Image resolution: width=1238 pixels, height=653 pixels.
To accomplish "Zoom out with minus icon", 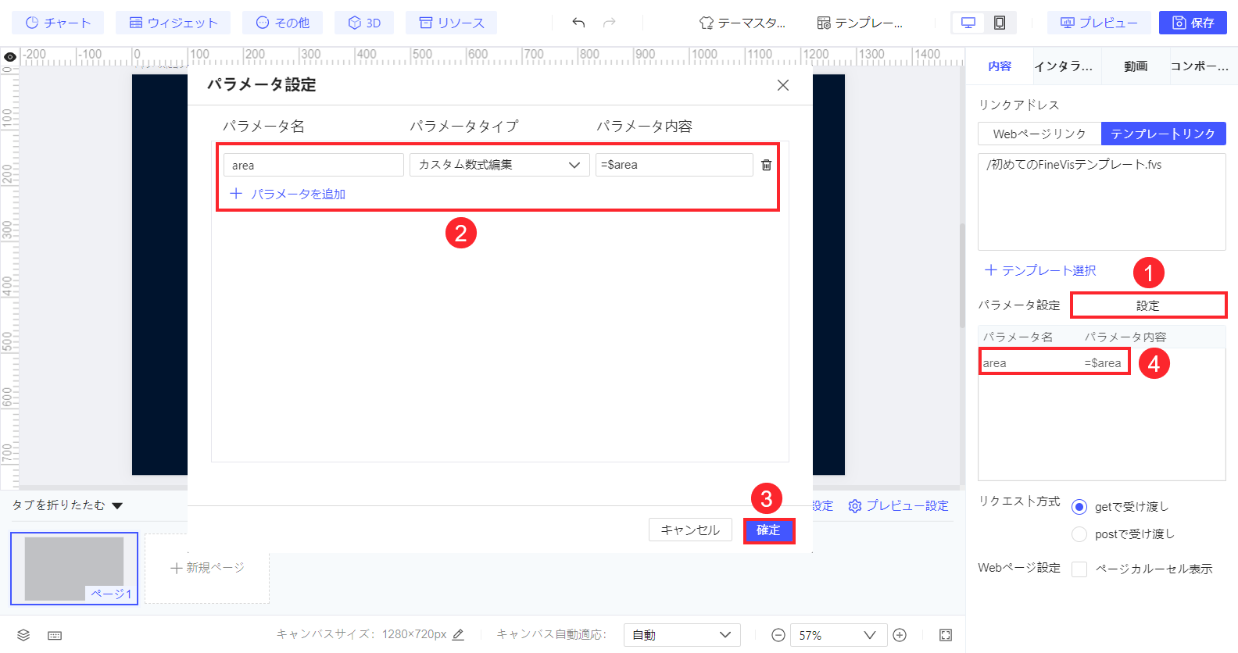I will pos(778,635).
